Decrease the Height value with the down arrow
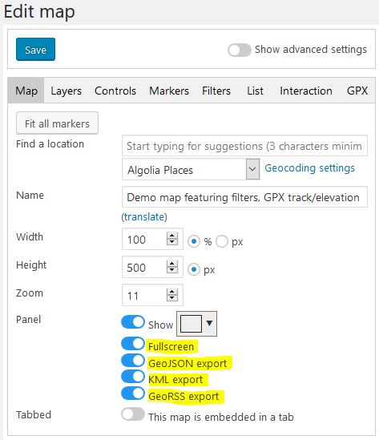This screenshot has width=379, height=440. (x=172, y=270)
